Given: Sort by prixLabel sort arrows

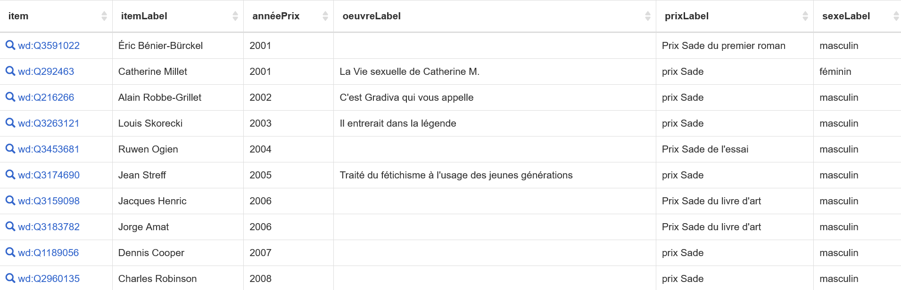Looking at the screenshot, I should point(805,16).
